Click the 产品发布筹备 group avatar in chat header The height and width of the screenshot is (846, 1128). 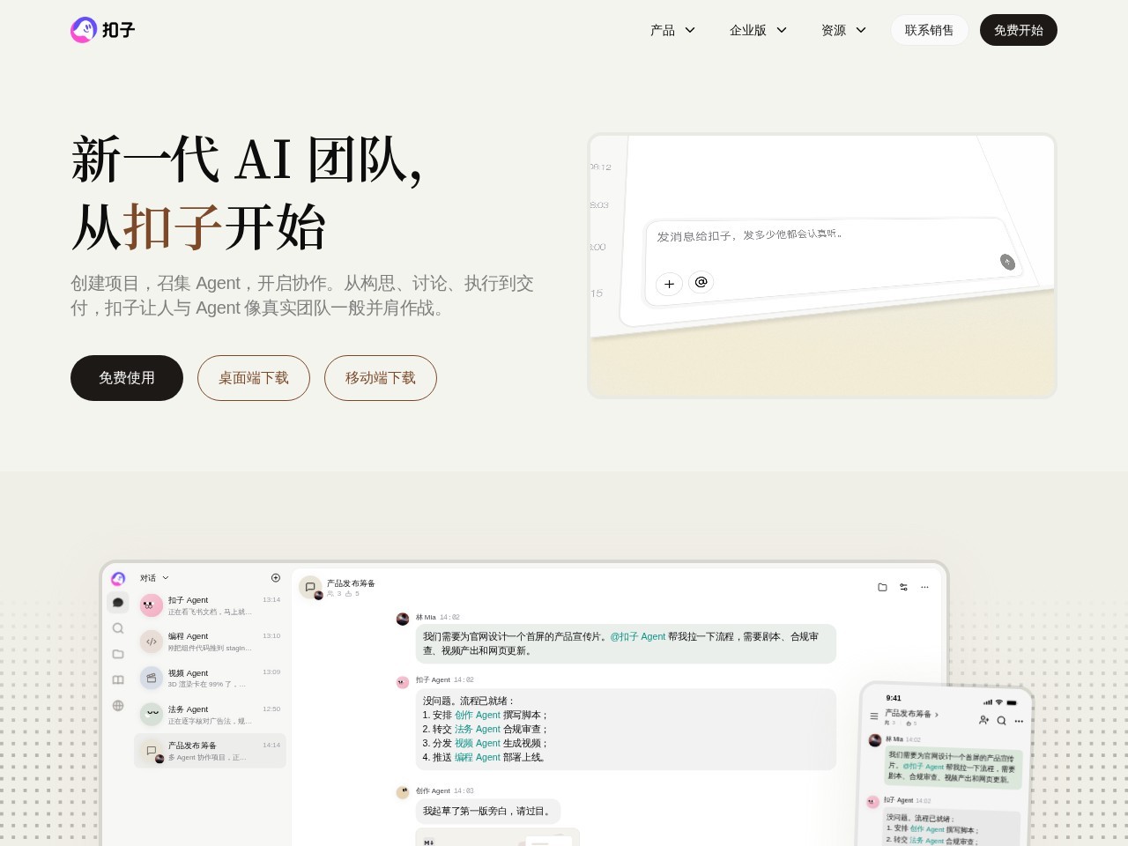[310, 588]
